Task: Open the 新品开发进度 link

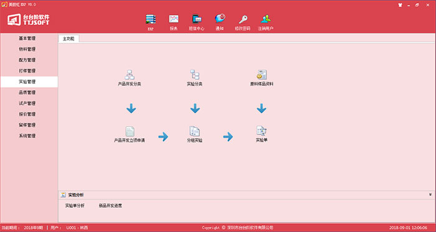Action: [110, 206]
